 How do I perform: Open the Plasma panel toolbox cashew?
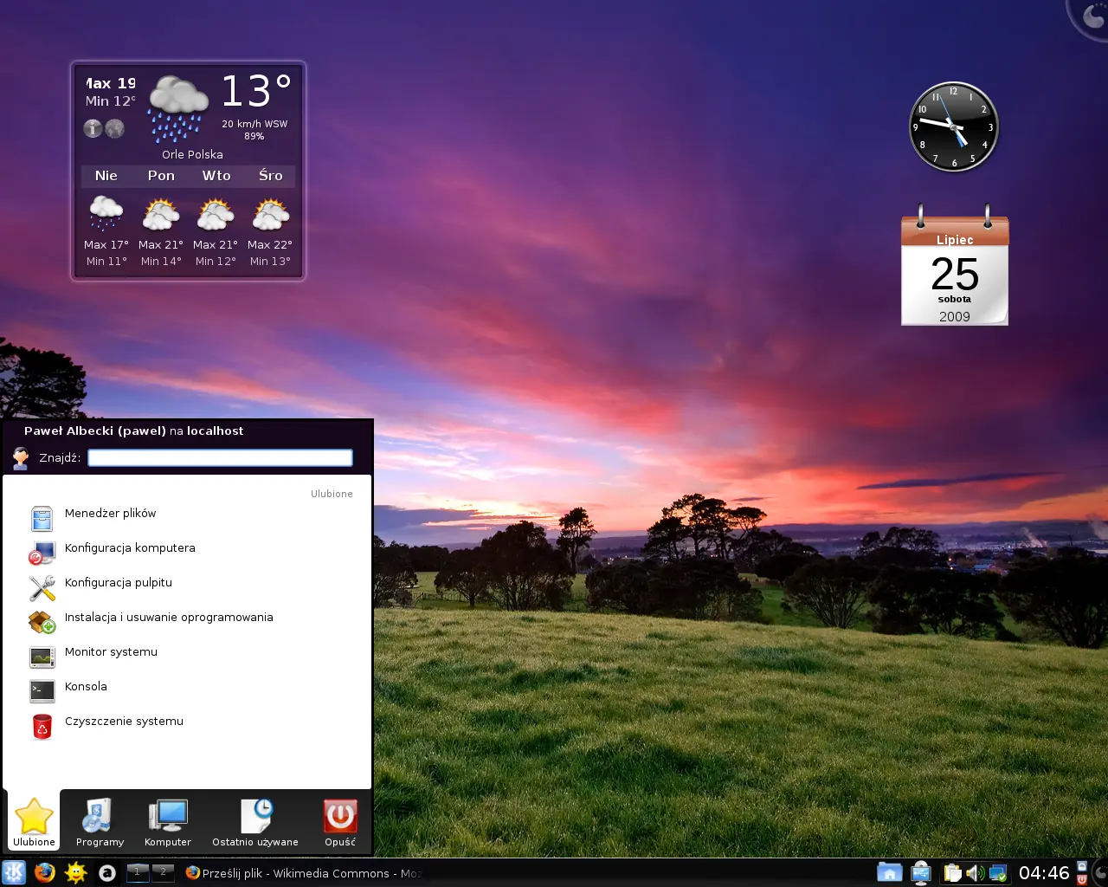click(x=1099, y=872)
